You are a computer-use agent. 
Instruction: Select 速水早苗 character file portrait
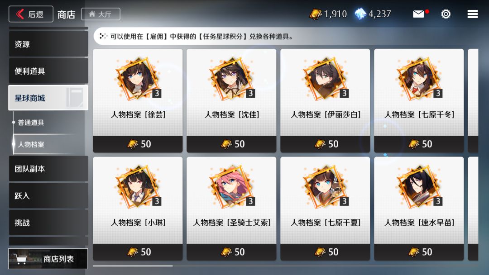point(419,187)
